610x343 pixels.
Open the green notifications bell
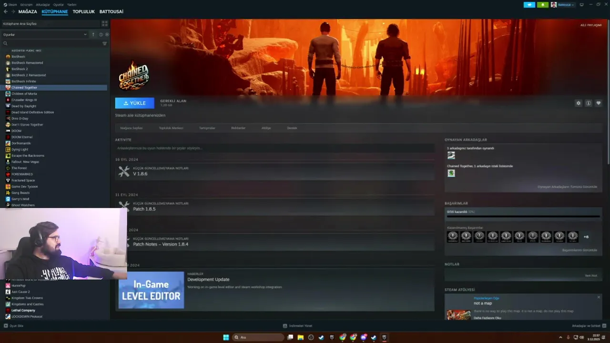542,5
